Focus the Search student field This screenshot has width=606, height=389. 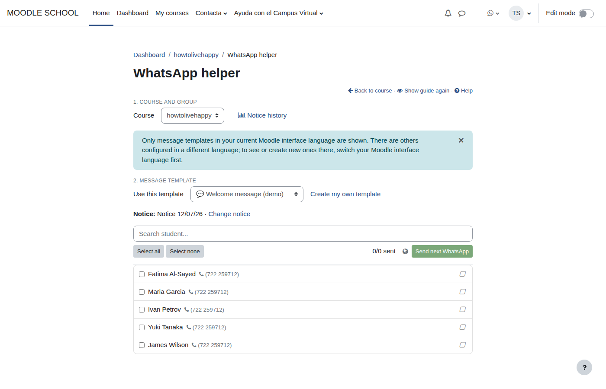[x=303, y=234]
